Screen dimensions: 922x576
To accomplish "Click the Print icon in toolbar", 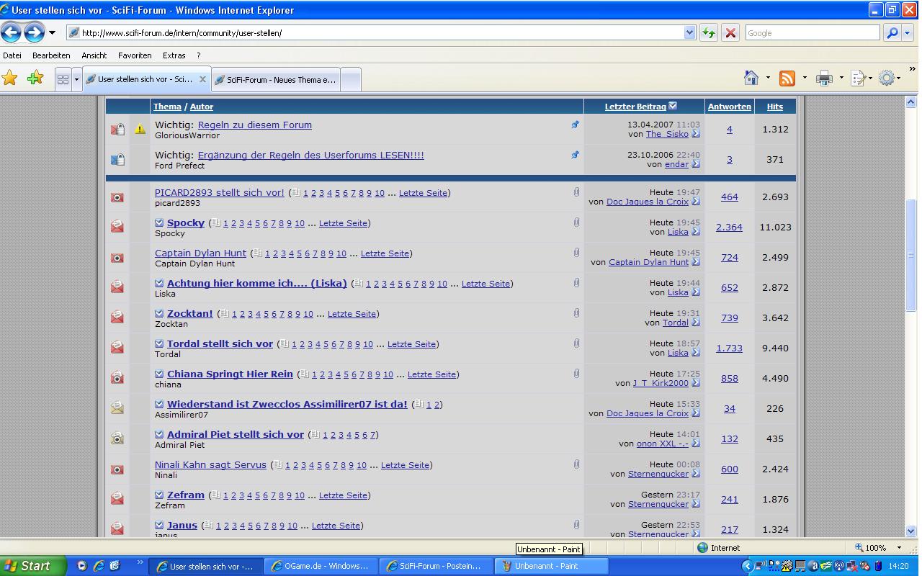I will pos(824,78).
